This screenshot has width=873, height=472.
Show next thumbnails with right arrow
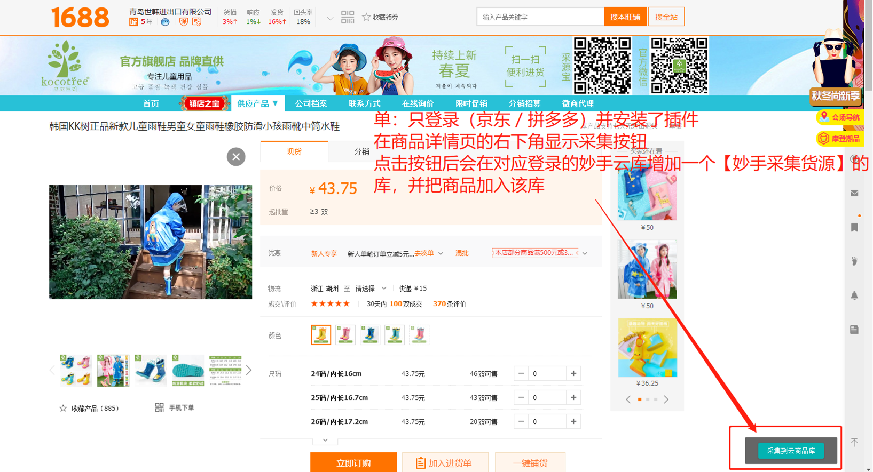click(x=248, y=370)
